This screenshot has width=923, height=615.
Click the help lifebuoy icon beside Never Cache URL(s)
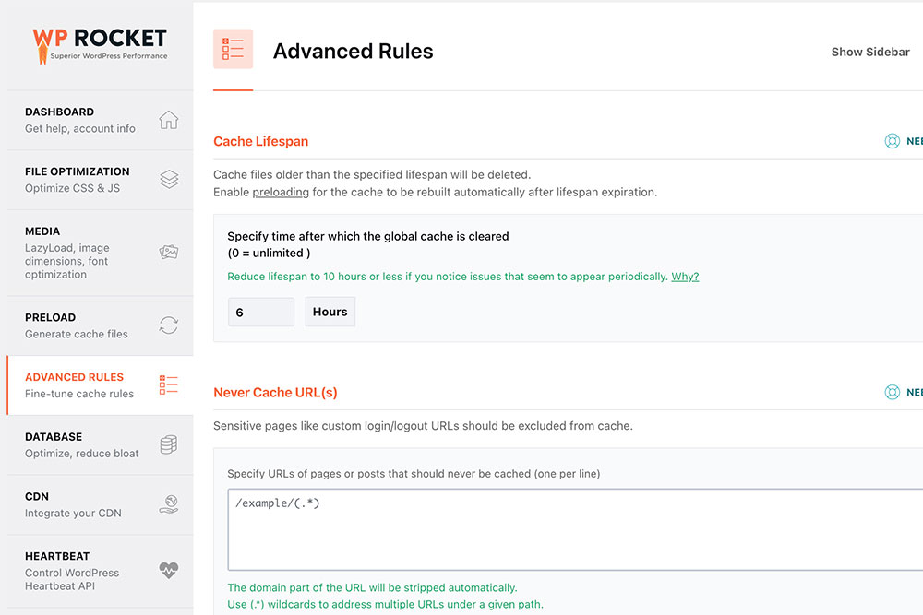892,392
